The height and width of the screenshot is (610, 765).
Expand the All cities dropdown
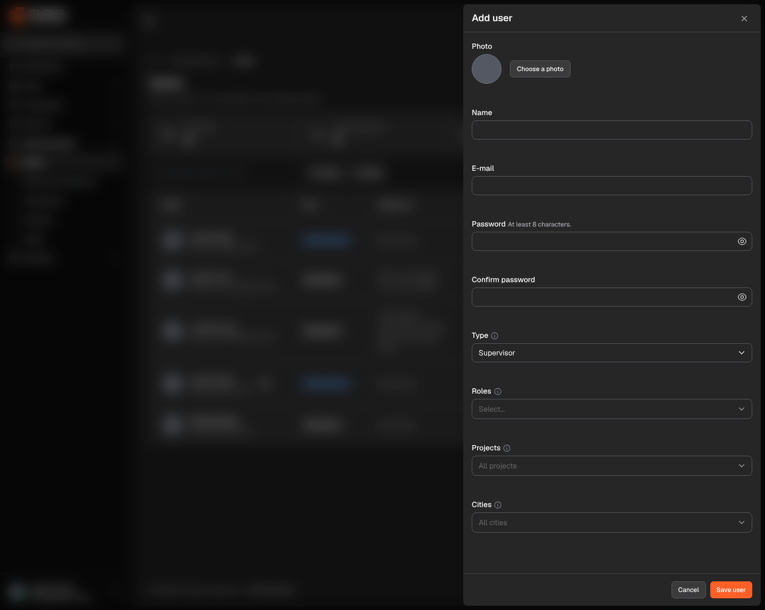tap(612, 522)
